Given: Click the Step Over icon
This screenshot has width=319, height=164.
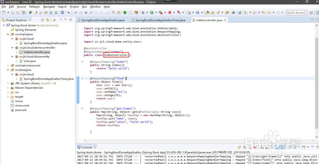Looking at the screenshot, I should [x=101, y=13].
